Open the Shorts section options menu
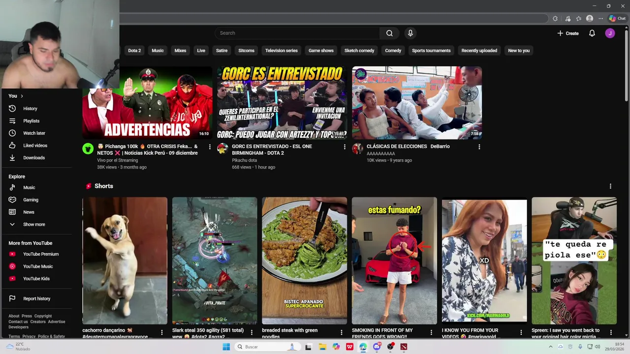Screen dimensions: 630x354 click(x=610, y=186)
